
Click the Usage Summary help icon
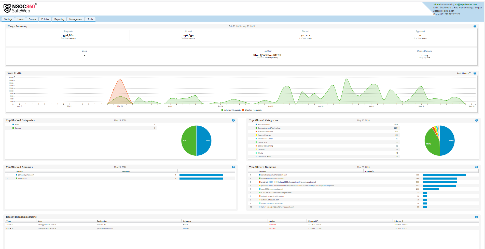pos(475,26)
